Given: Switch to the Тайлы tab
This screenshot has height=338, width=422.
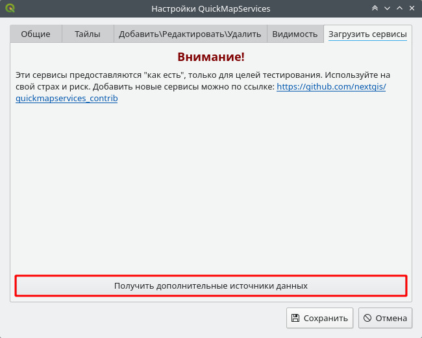Looking at the screenshot, I should (88, 34).
